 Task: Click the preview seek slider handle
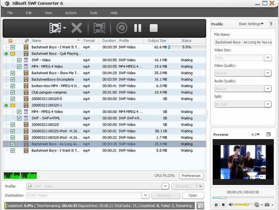coord(223,197)
